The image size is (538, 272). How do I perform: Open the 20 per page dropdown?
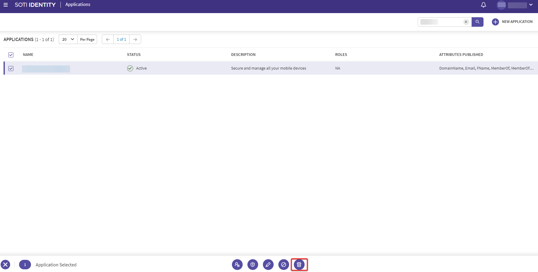pos(68,39)
